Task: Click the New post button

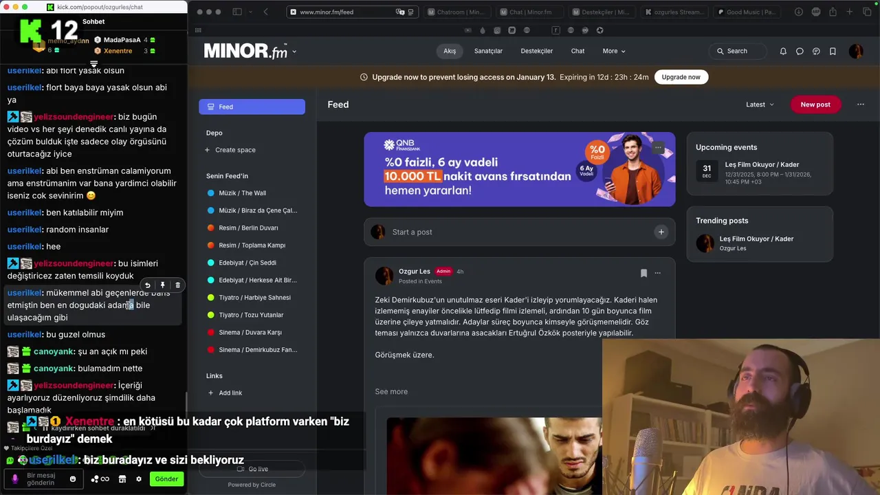Action: [815, 104]
